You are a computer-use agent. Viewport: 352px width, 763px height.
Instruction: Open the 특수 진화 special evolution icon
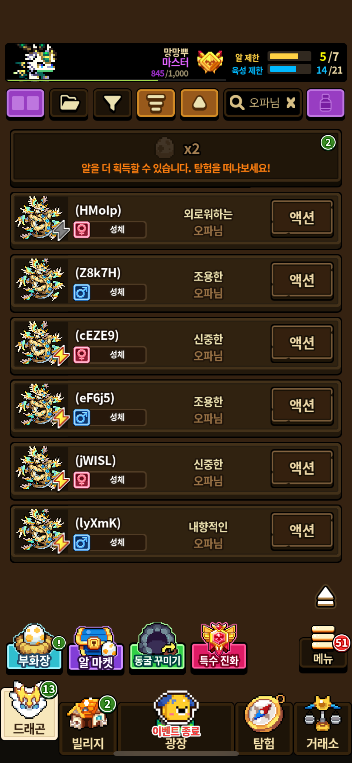point(219,647)
